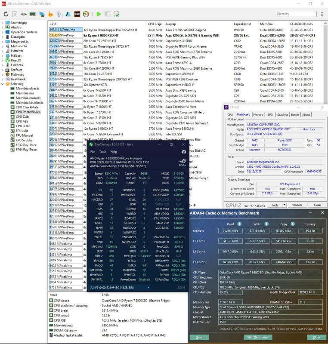Open the About tab in CPU-Z

(x=306, y=114)
